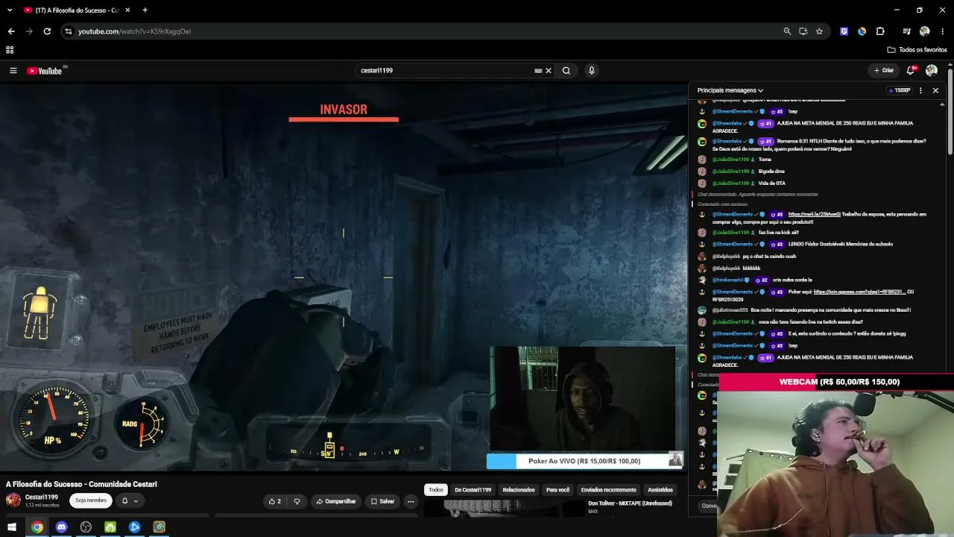Like the video with thumbs up
This screenshot has height=537, width=954.
(x=275, y=501)
